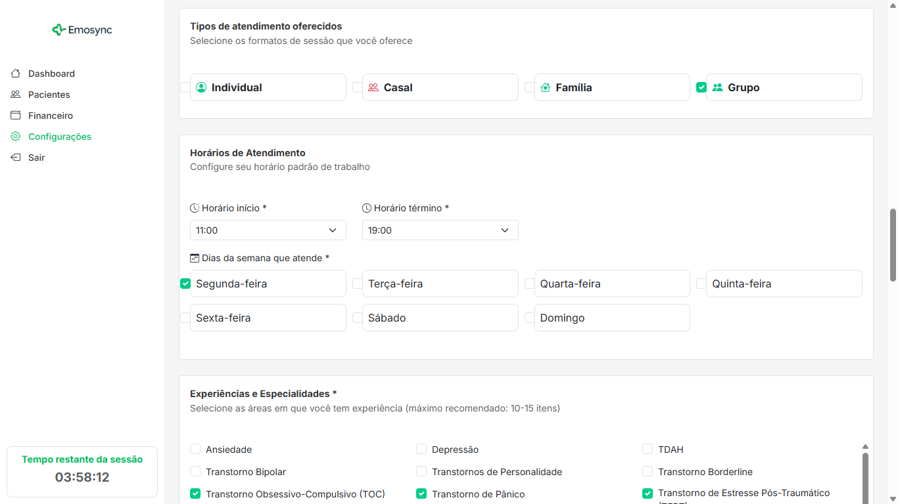Open the Horário término dropdown
898x504 pixels.
(440, 230)
